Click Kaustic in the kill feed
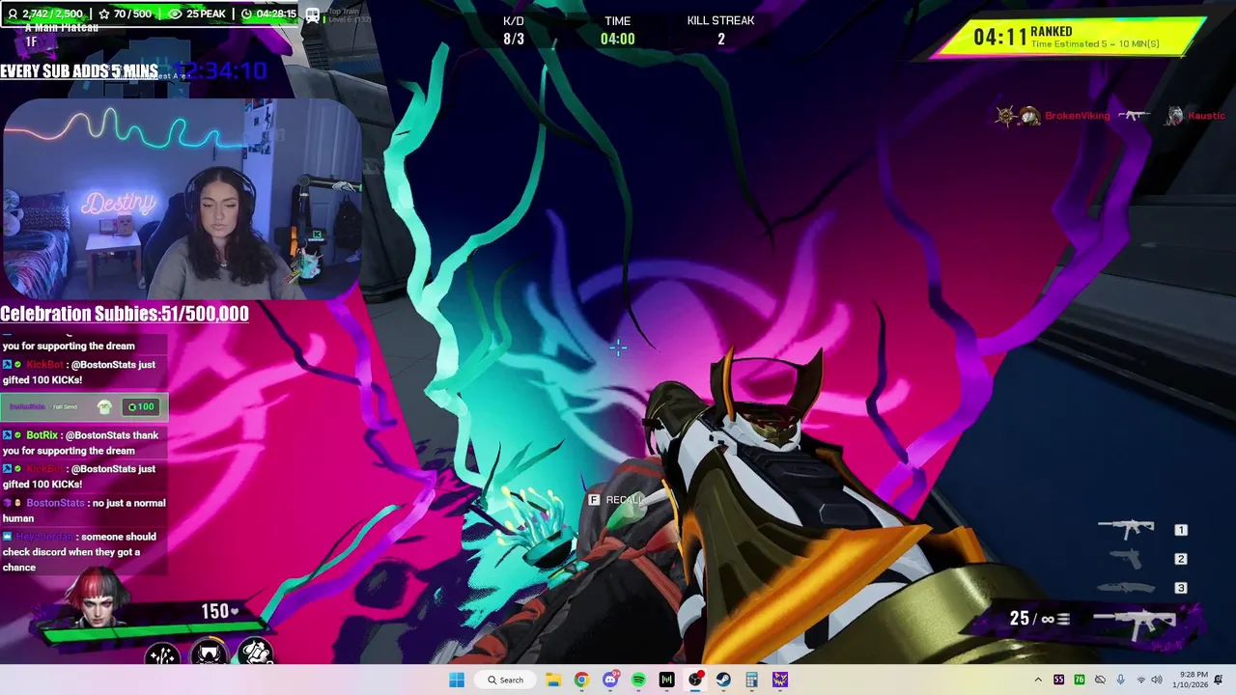This screenshot has height=695, width=1236. [1206, 116]
